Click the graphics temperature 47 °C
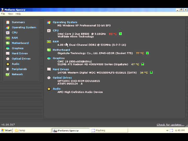This screenshot has height=141, width=188. 135,64
